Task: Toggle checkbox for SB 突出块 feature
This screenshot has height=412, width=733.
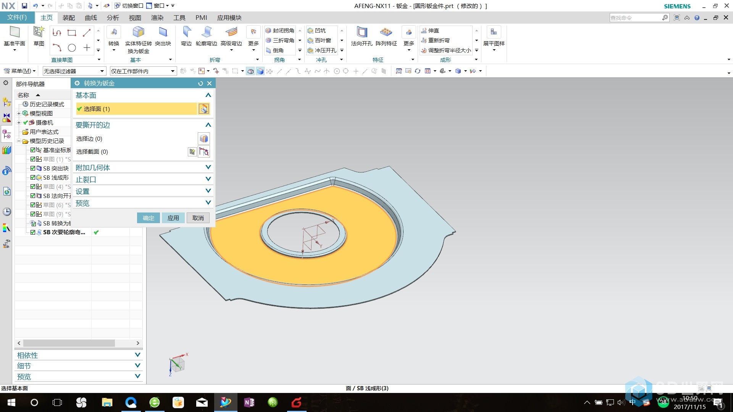Action: pos(33,168)
